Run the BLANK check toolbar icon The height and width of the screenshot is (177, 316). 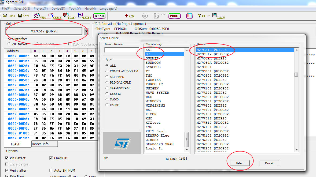click(70, 16)
